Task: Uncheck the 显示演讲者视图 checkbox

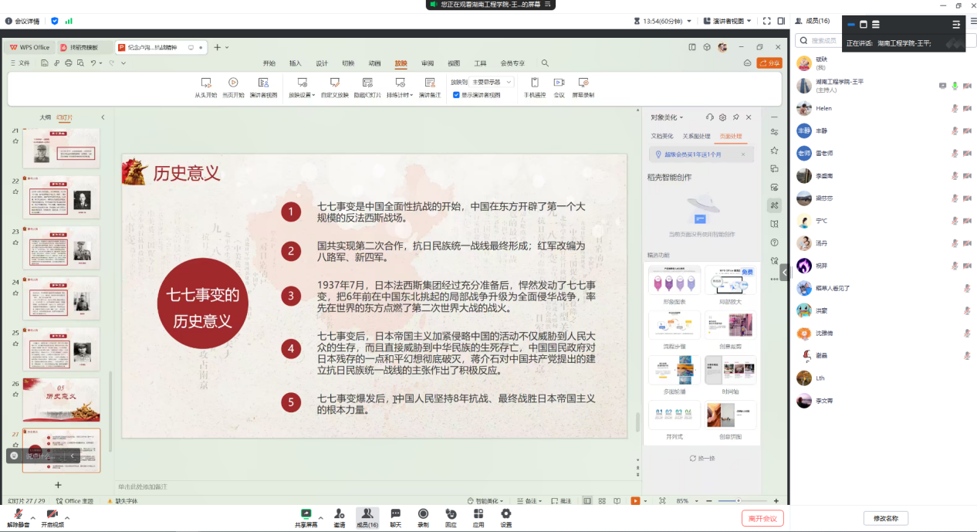Action: [x=456, y=95]
